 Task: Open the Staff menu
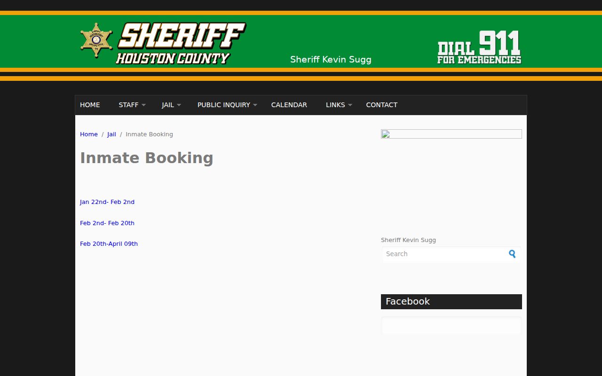tap(128, 105)
